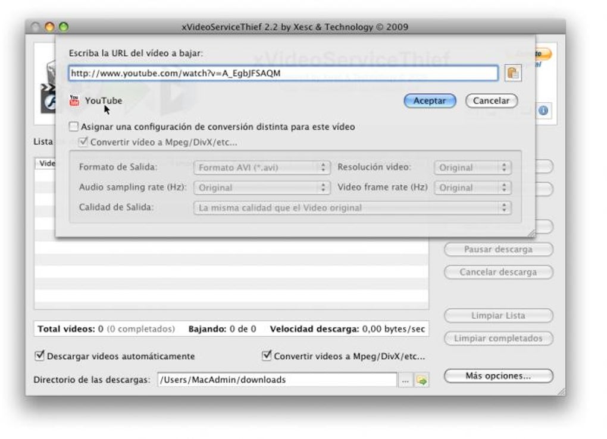Image resolution: width=607 pixels, height=439 pixels.
Task: Click the 'Escriba la URL del vídeo a bajar' label
Action: (136, 53)
